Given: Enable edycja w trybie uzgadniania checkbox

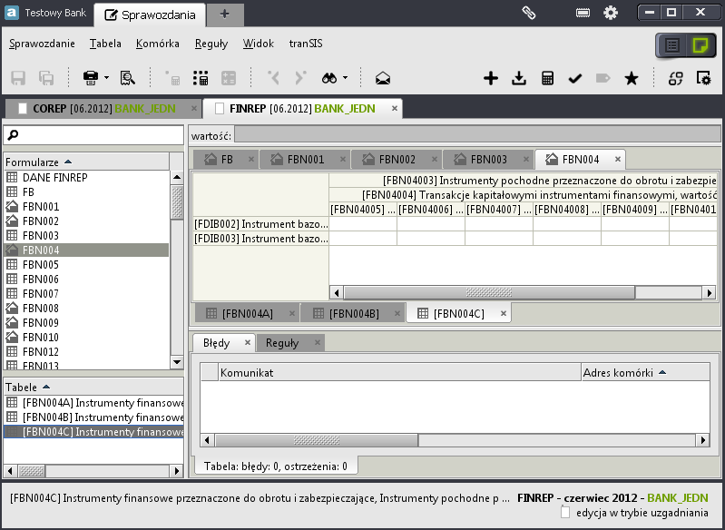Looking at the screenshot, I should coord(565,512).
